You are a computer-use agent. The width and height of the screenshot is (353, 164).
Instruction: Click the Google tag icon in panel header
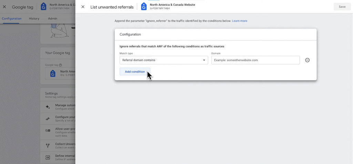pyautogui.click(x=144, y=7)
